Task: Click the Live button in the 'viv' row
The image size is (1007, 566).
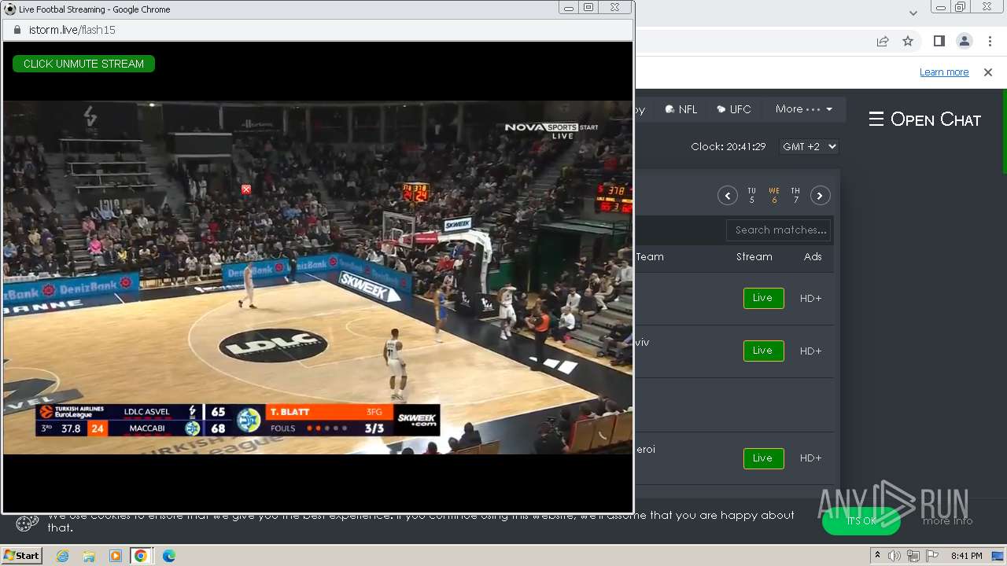Action: click(x=763, y=351)
